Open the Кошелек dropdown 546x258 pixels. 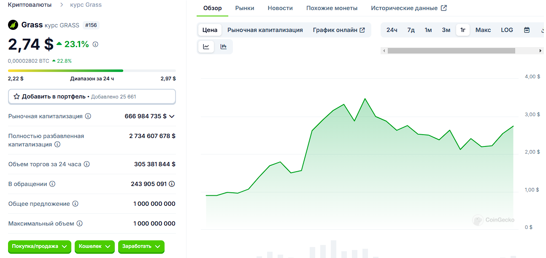pyautogui.click(x=95, y=246)
